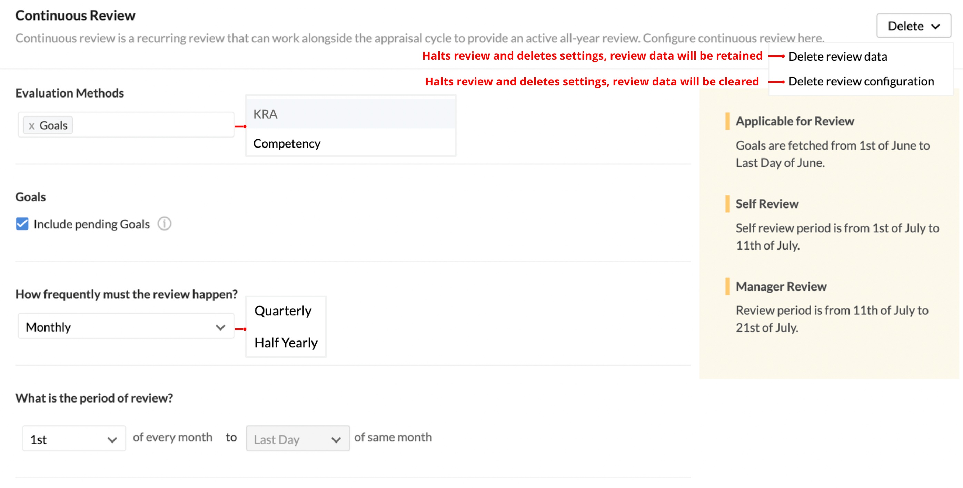Click the Continuous Review page title
Image resolution: width=963 pixels, height=488 pixels.
click(x=75, y=15)
